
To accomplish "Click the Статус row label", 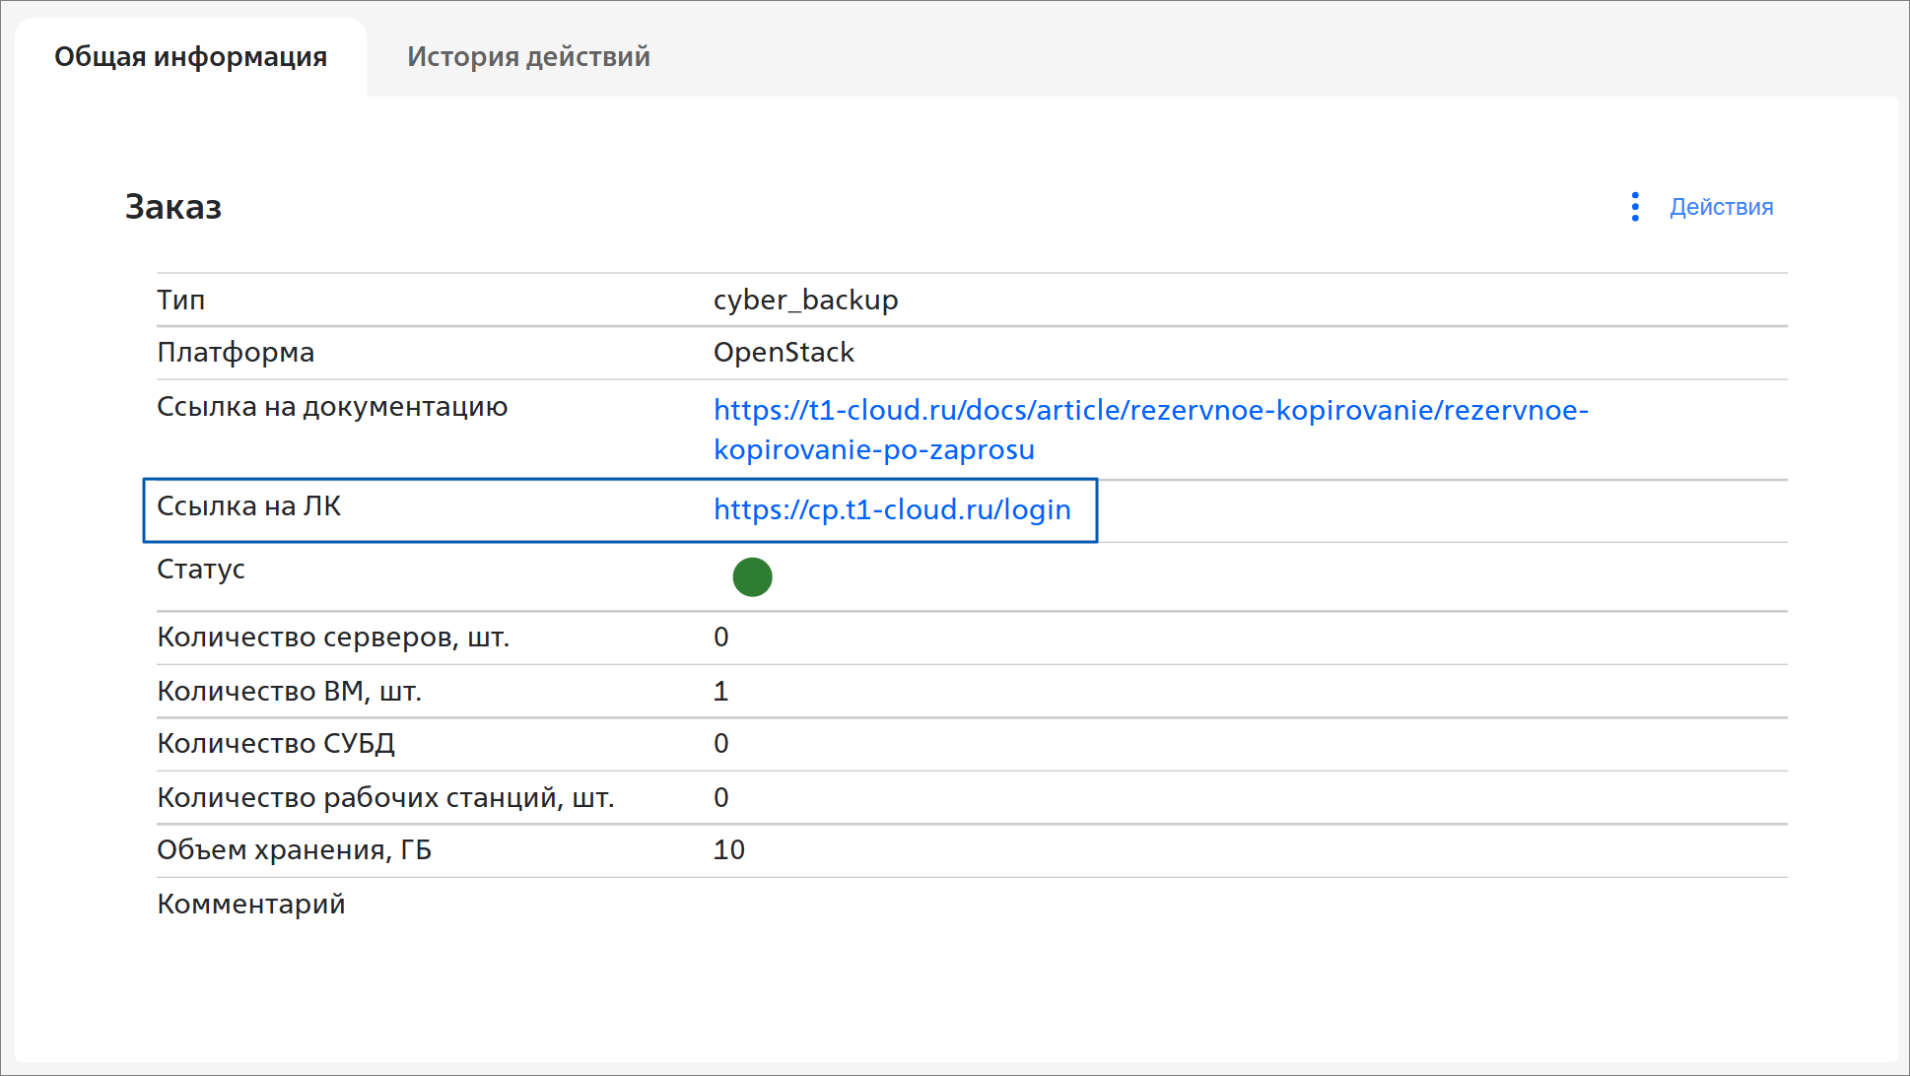I will 201,570.
